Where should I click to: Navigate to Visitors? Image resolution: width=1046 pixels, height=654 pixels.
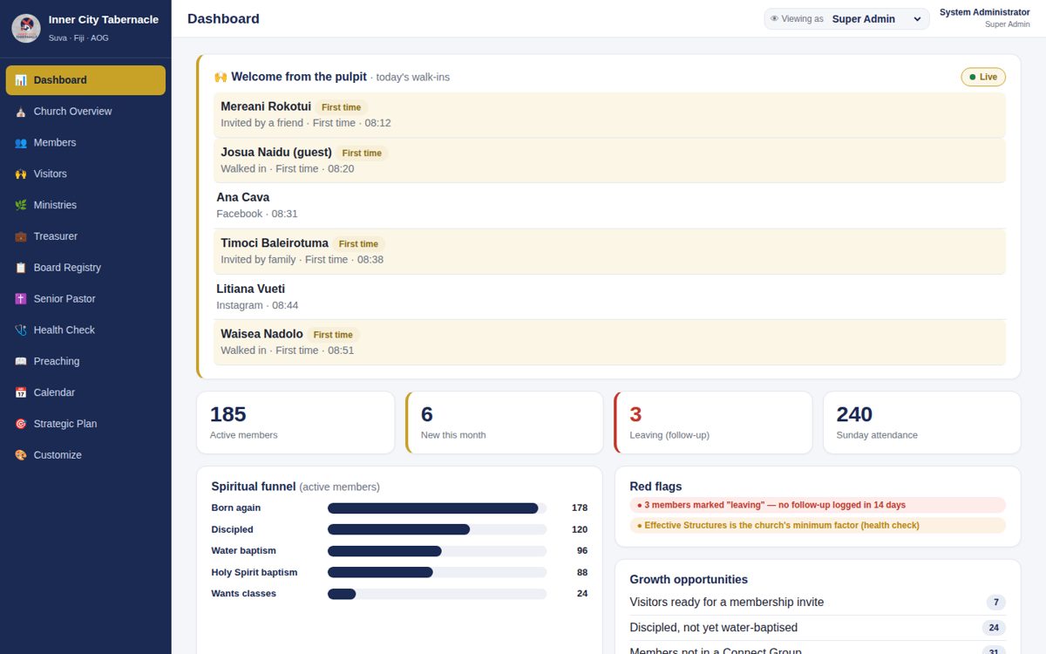pos(85,174)
